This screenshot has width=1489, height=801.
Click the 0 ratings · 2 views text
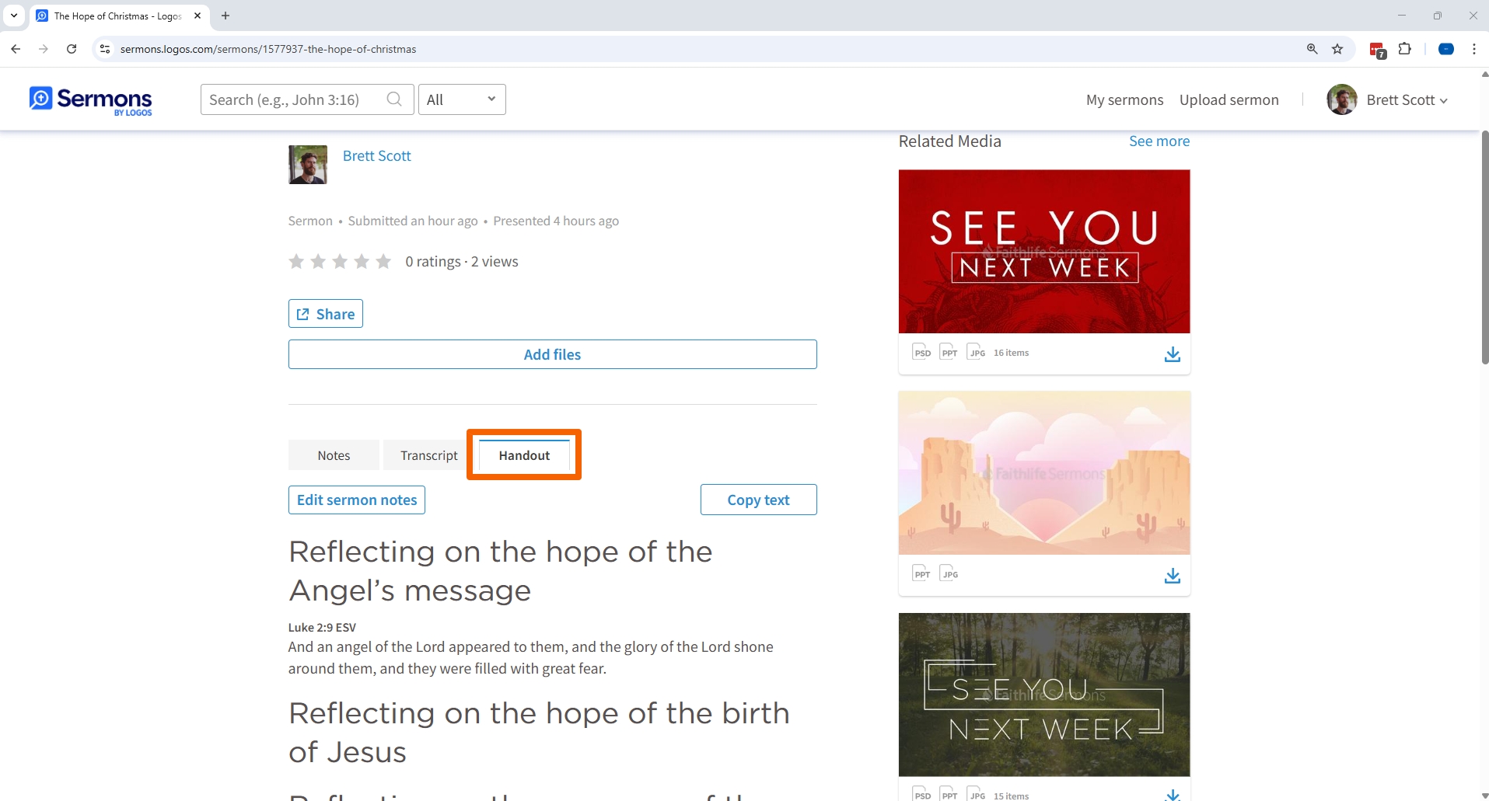click(x=462, y=261)
